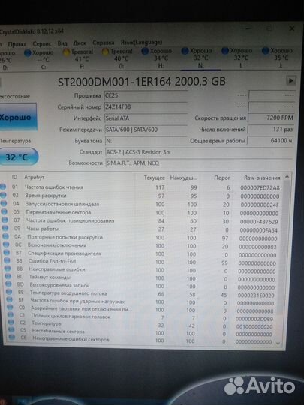Screen dimensions: 304x405
Task: Click status icon of row BE Температура воздушного потока
Action: click(9, 292)
